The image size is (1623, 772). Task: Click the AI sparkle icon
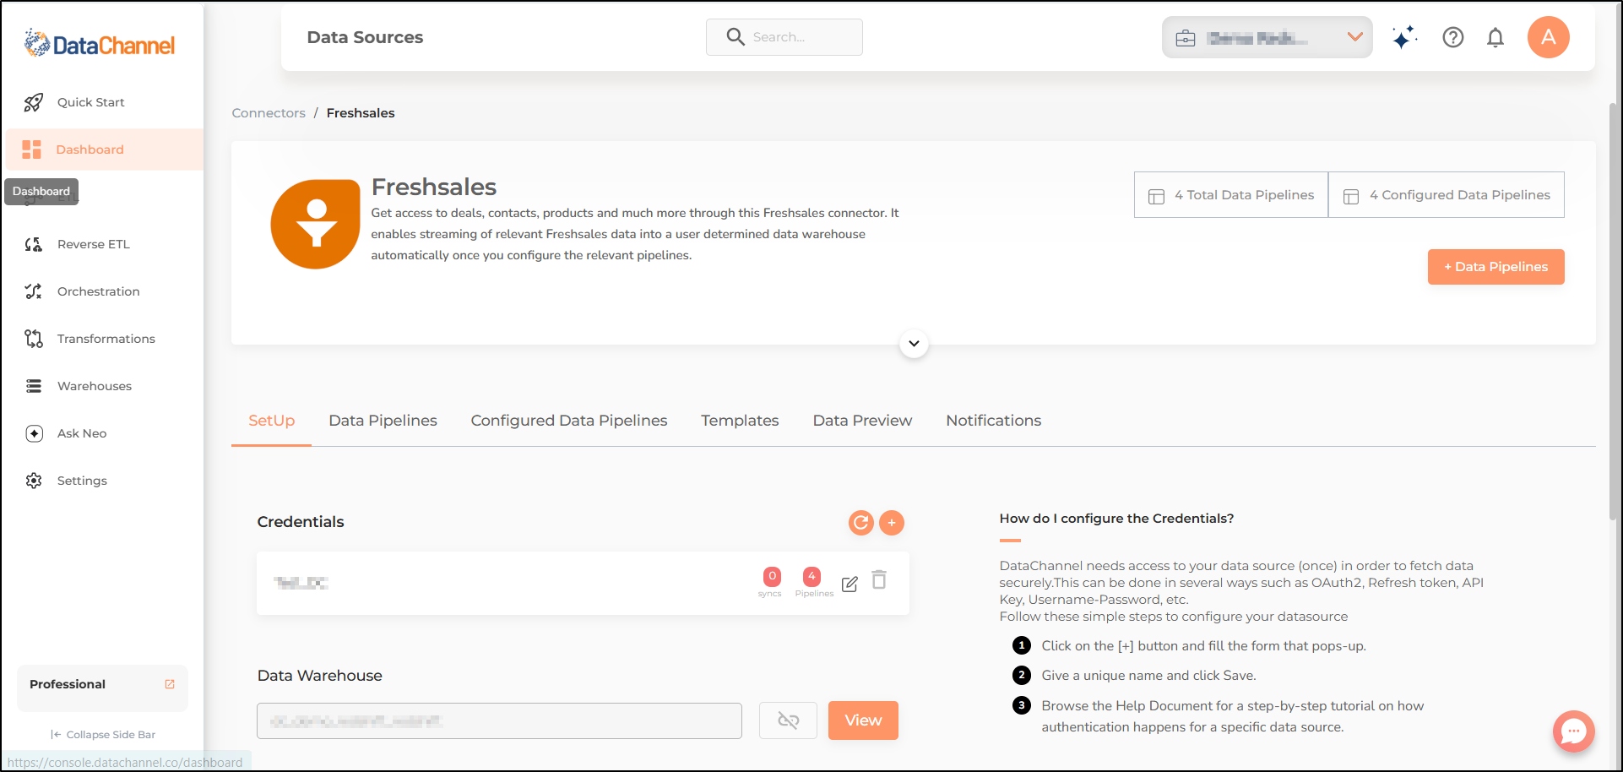1404,37
